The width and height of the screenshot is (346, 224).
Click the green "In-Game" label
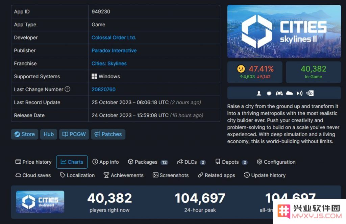[313, 77]
